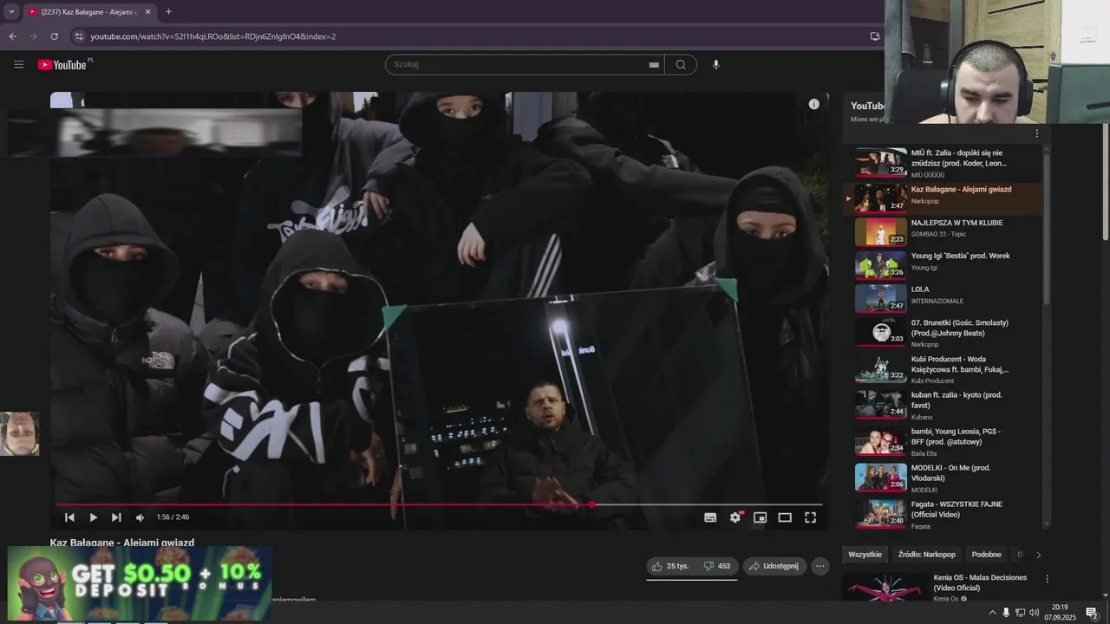Mute the video volume
1110x624 pixels.
coord(140,517)
